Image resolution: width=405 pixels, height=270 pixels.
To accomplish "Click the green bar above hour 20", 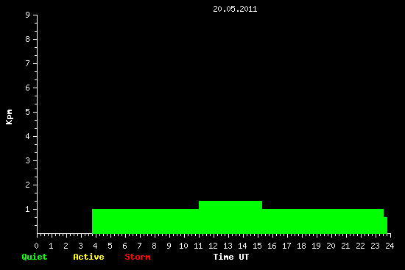I will tap(323, 221).
